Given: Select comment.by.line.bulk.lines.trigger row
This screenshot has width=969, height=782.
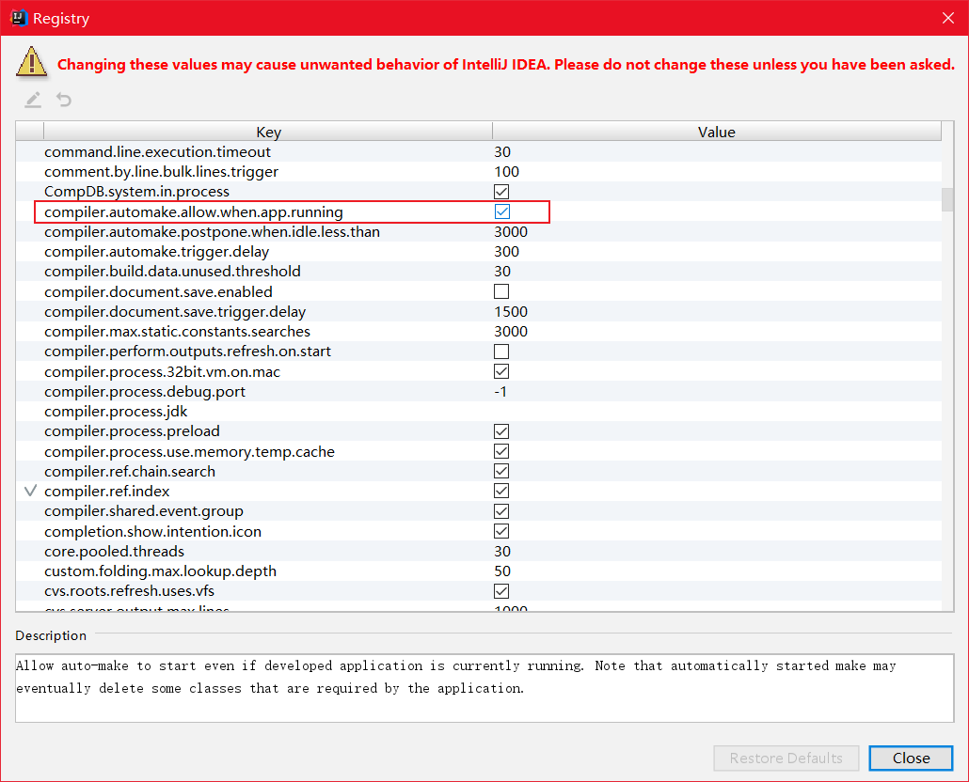Looking at the screenshot, I should (x=478, y=172).
